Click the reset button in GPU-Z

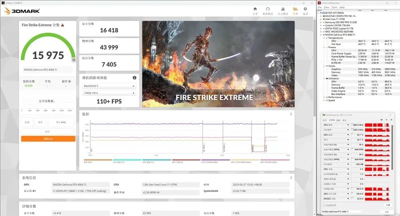pos(388,205)
